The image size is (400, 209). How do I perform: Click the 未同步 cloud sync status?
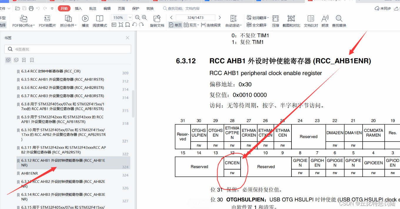coord(383,9)
